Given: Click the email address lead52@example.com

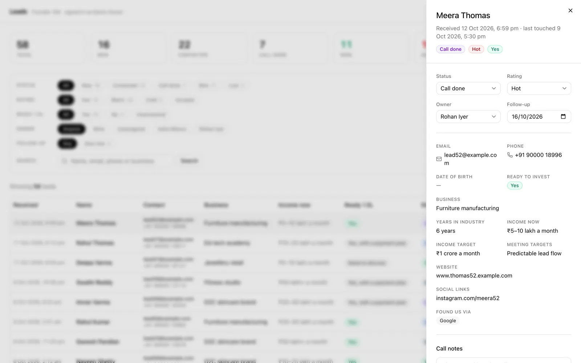Looking at the screenshot, I should 470,159.
